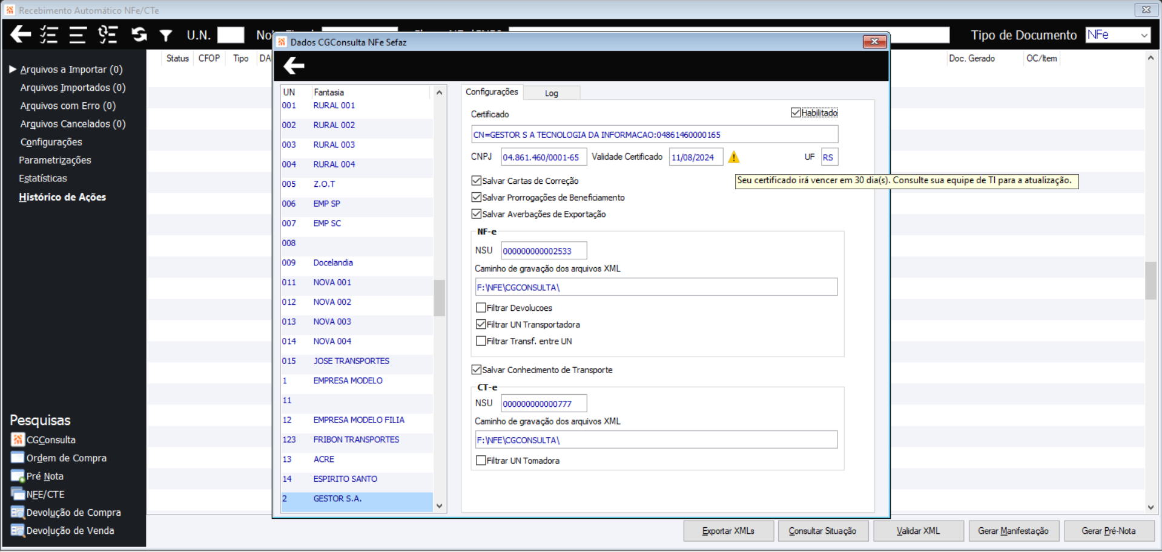Enable the Filtrar Devolucoes checkbox
Image resolution: width=1162 pixels, height=552 pixels.
pos(481,308)
